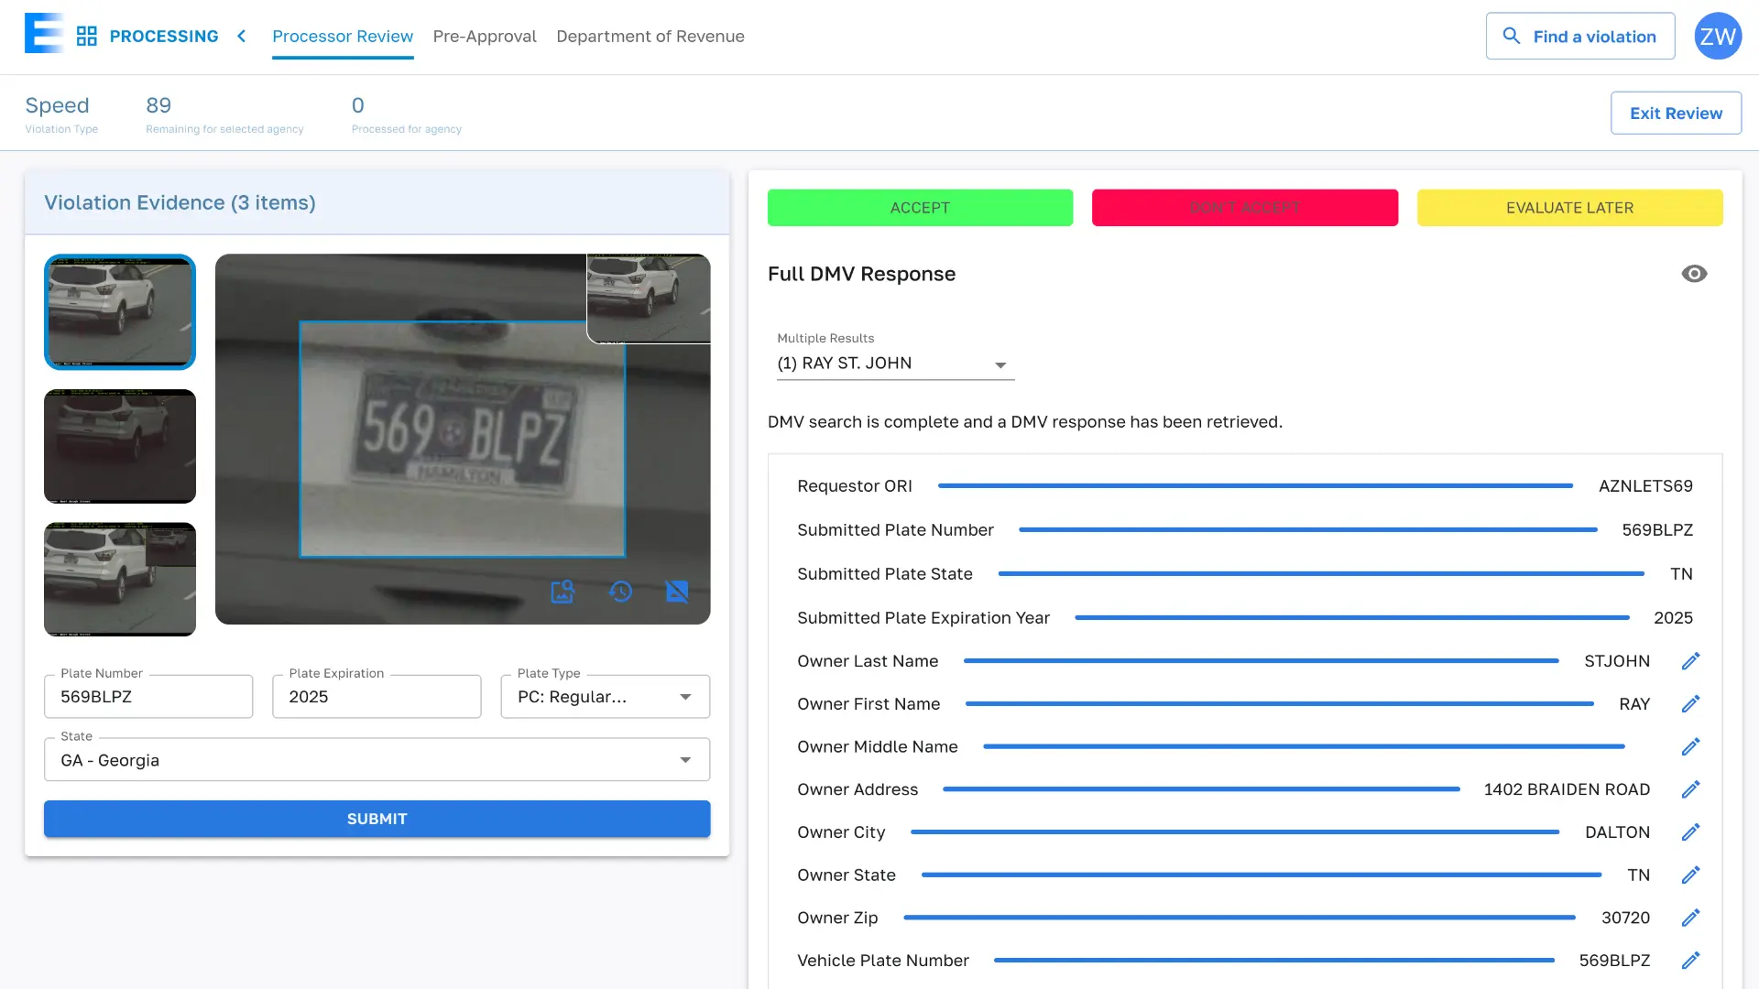Click the processing grid apps icon
The height and width of the screenshot is (989, 1759).
click(x=87, y=37)
